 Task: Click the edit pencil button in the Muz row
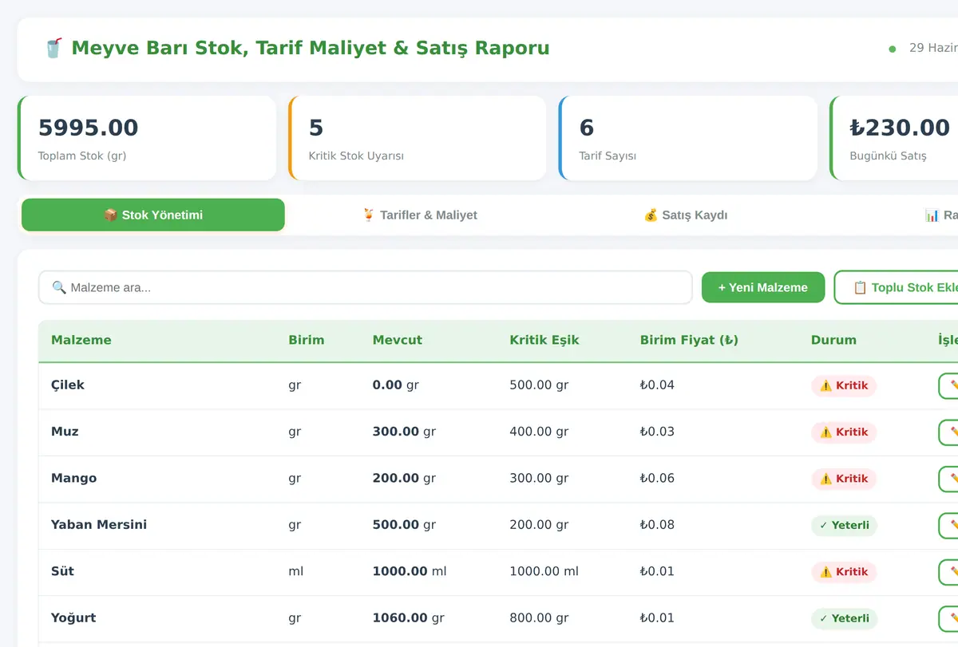(x=948, y=432)
